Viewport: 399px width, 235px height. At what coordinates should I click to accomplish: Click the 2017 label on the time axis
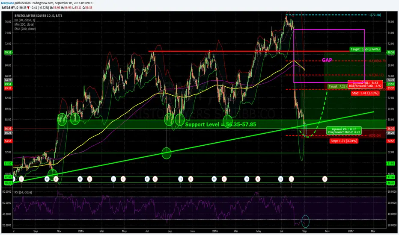[351, 231]
